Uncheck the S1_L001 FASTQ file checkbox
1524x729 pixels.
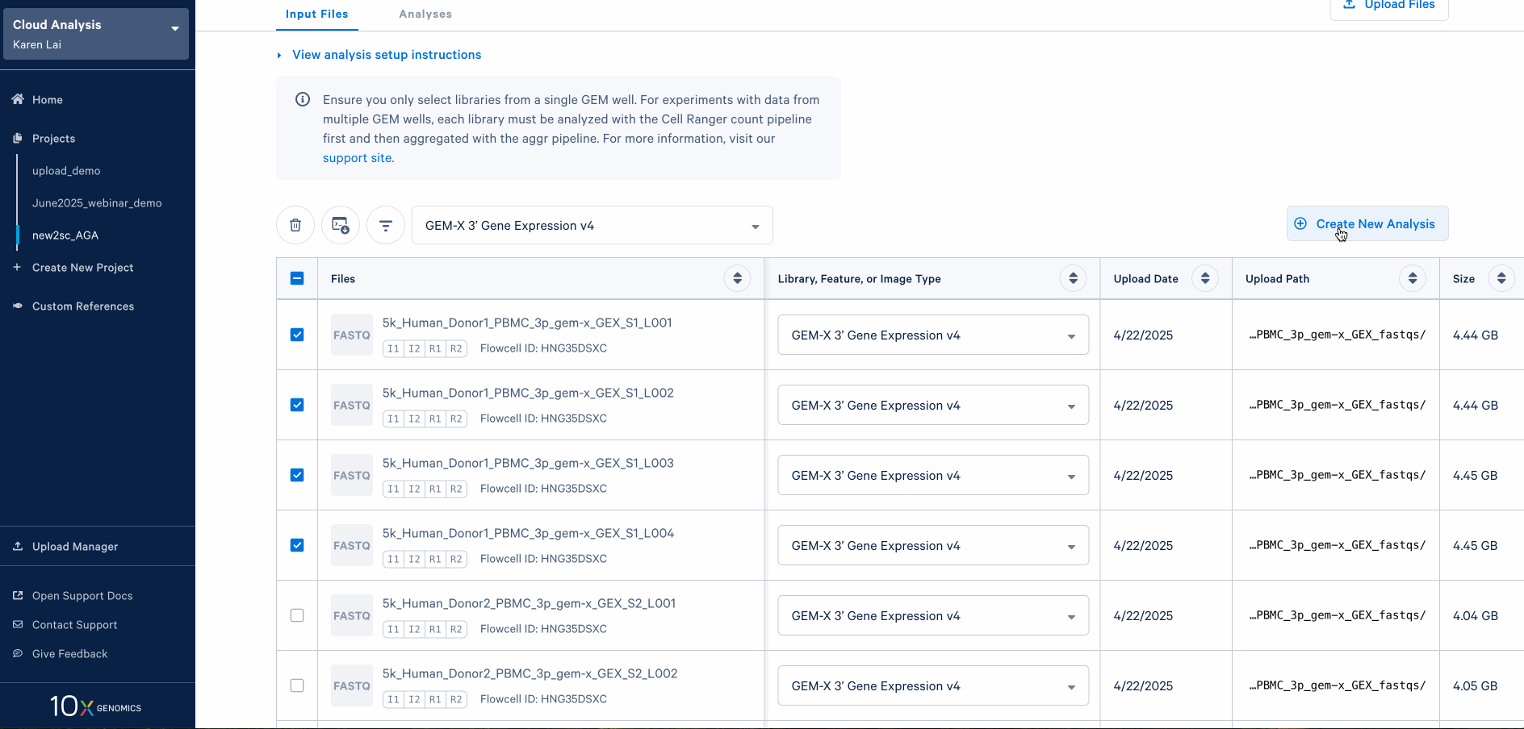297,335
